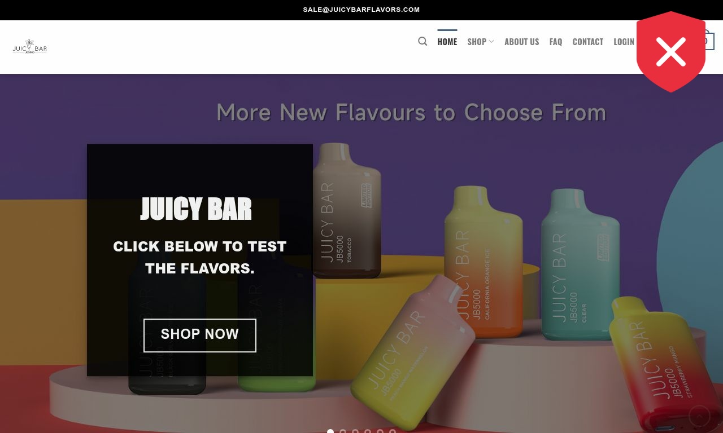Click the back-to-top arrow circle

point(699,416)
